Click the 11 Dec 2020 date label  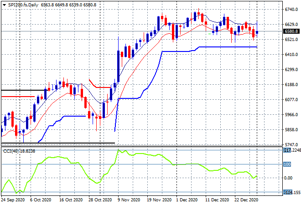coord(217,200)
